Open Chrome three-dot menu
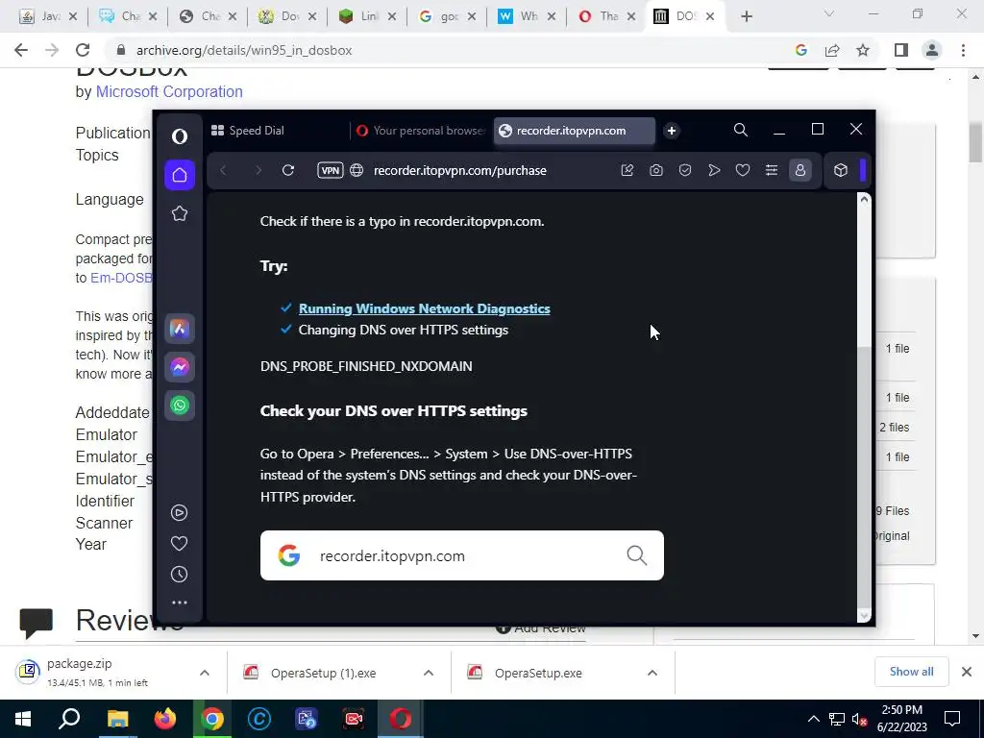Screen dimensions: 984x738 pos(963,50)
